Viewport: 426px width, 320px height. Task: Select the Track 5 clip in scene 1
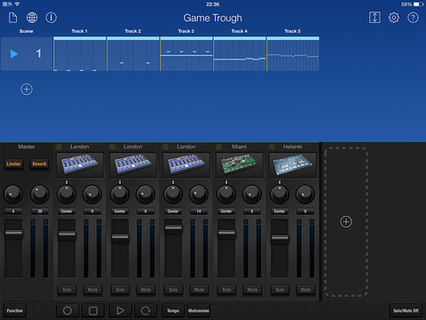click(293, 54)
